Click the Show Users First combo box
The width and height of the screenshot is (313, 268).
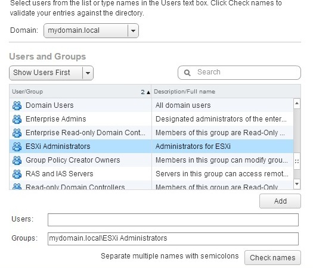point(51,73)
